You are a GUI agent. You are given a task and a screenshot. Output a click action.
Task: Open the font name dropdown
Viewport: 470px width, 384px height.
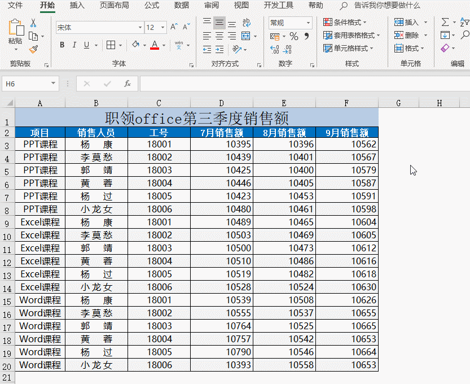click(x=140, y=28)
